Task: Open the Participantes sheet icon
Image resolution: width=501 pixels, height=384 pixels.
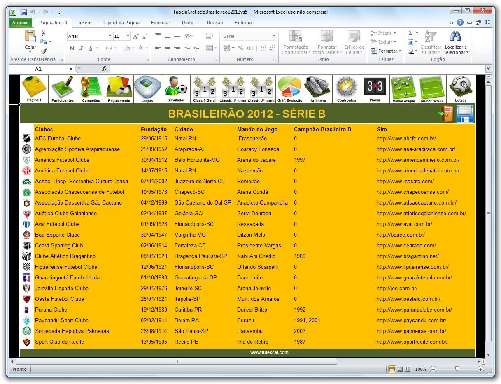Action: 63,89
